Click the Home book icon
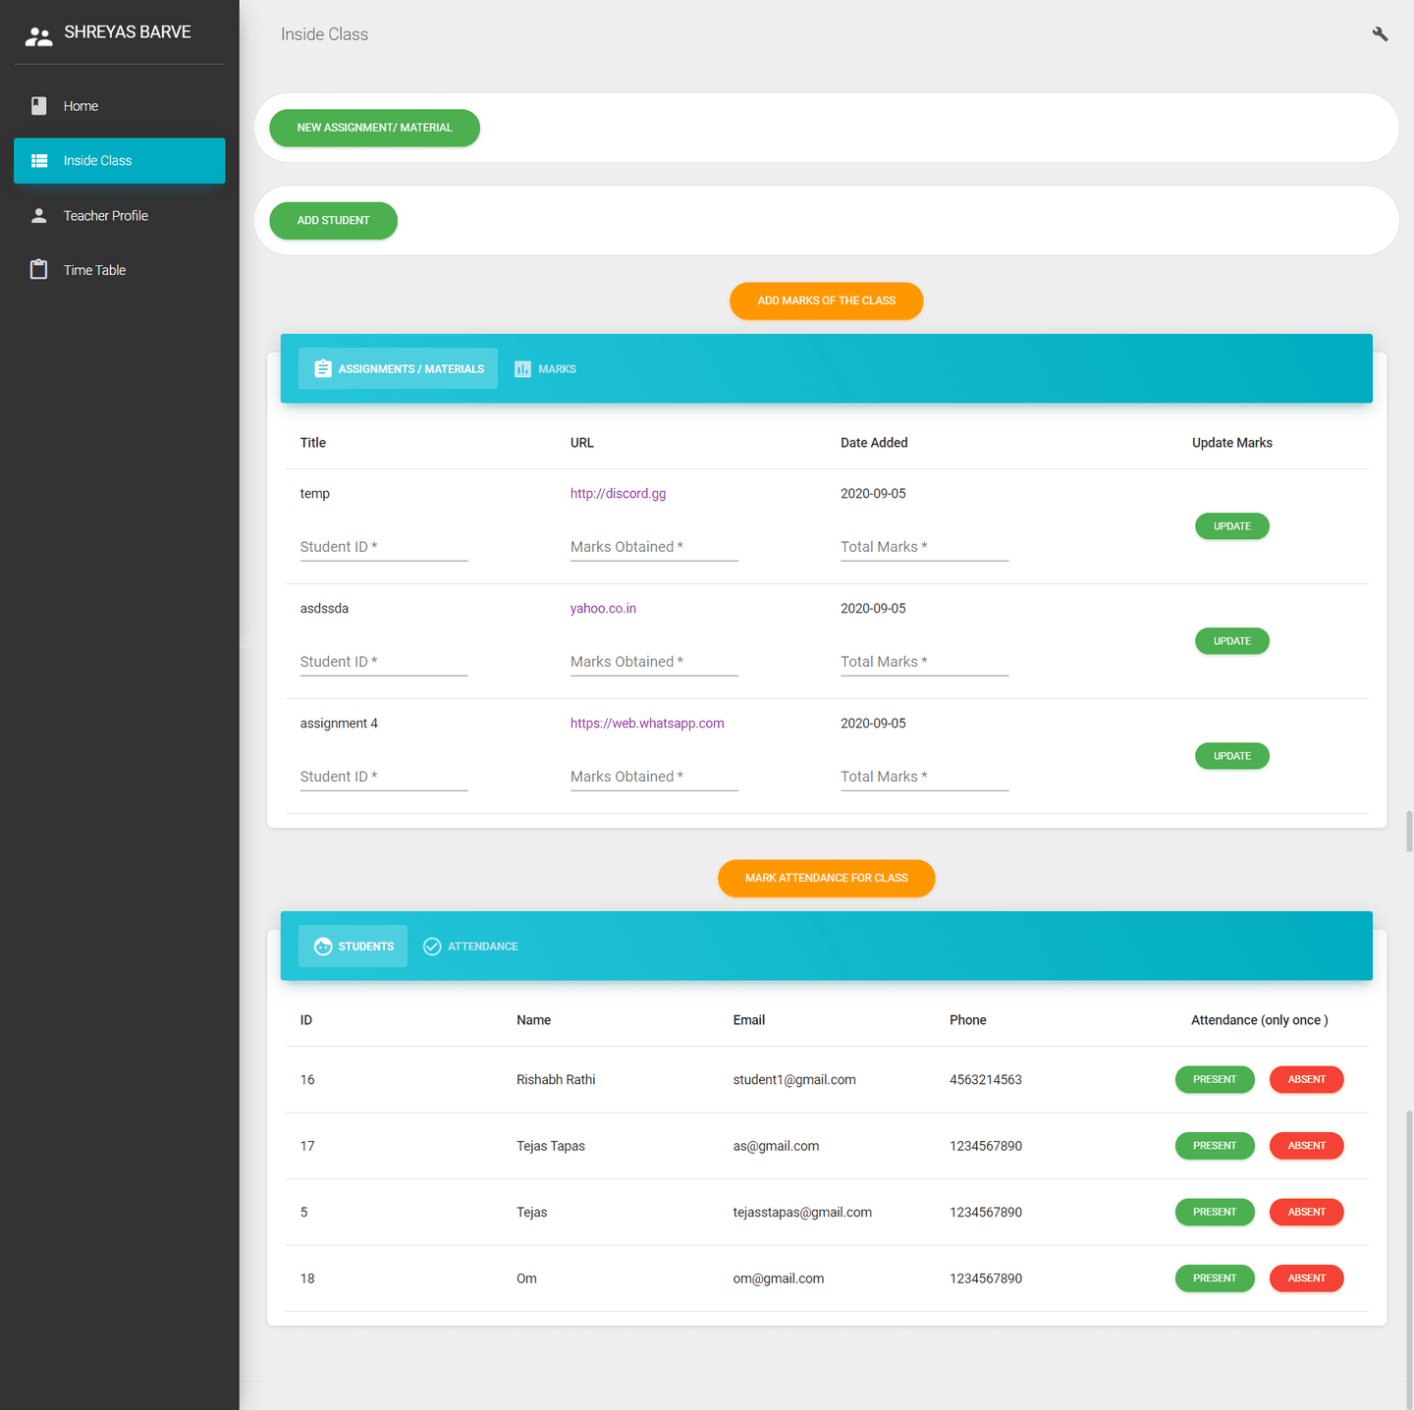This screenshot has height=1410, width=1414. (x=39, y=106)
